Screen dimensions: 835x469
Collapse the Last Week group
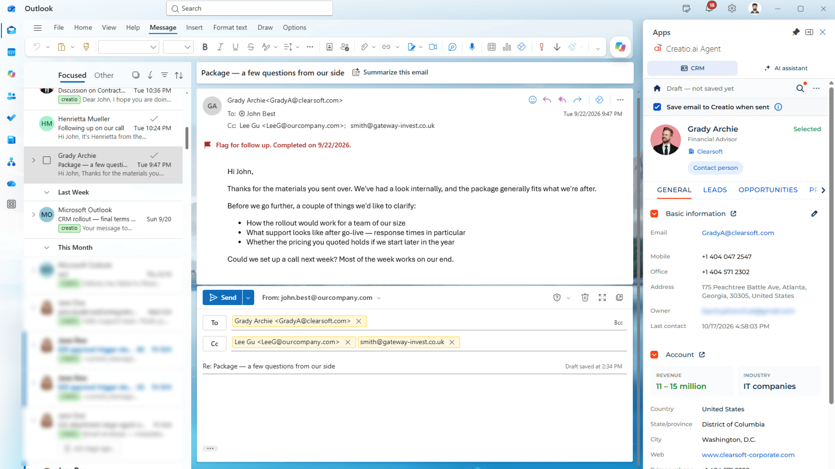tap(47, 192)
